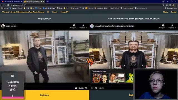
Task: Open the media control icon in toolbar
Action: pyautogui.click(x=170, y=5)
